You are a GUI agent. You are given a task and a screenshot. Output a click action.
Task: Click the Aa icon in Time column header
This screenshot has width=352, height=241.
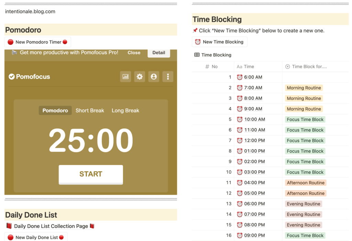point(239,67)
